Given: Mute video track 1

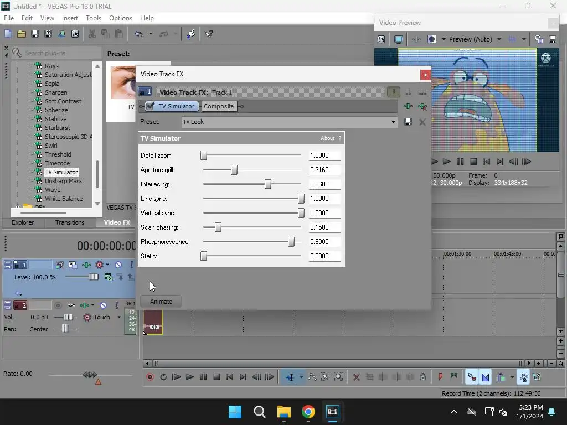Looking at the screenshot, I should tap(118, 265).
